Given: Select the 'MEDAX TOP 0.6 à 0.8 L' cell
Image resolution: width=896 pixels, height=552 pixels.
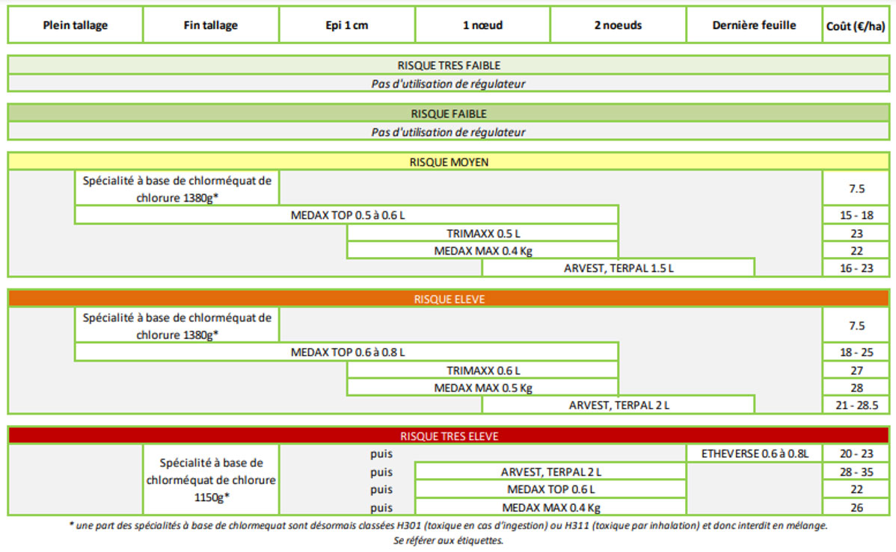Looking at the screenshot, I should click(347, 353).
